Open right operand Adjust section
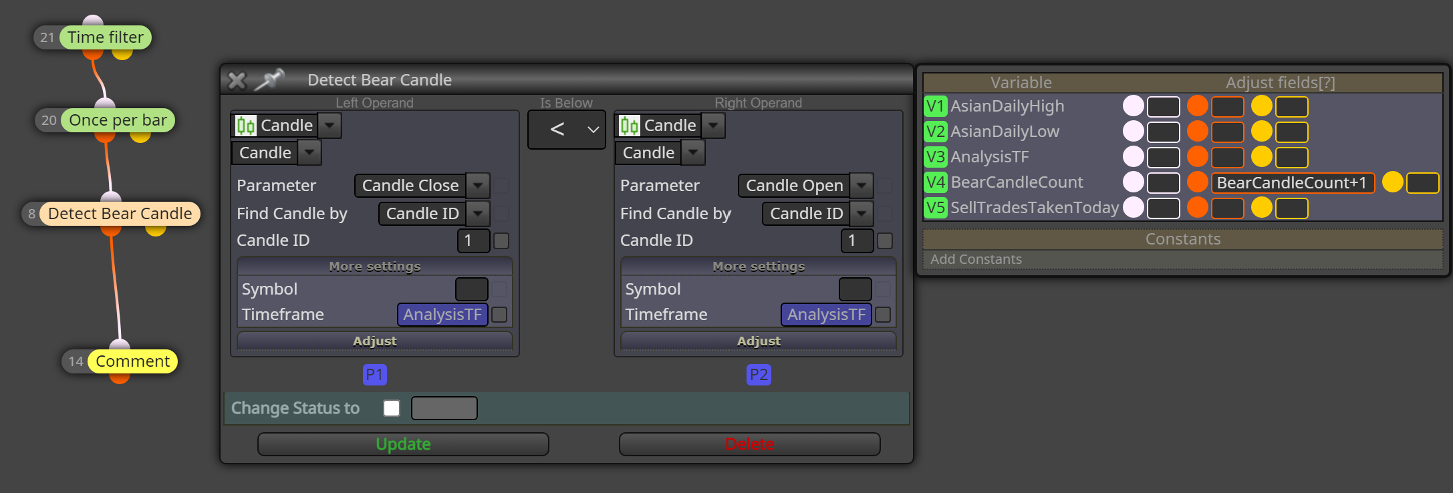 click(x=759, y=341)
